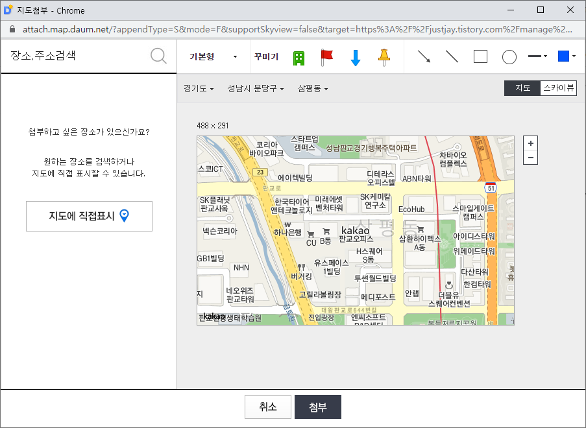The image size is (586, 428).
Task: Click the address bar URL
Action: click(x=297, y=29)
